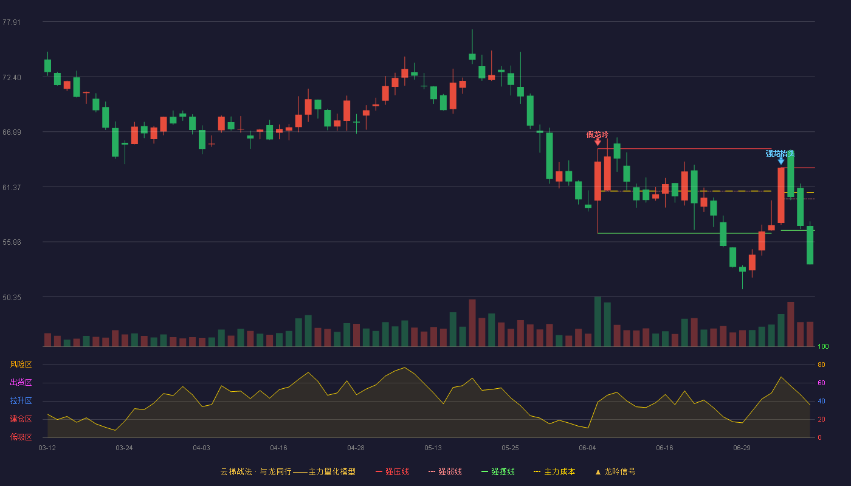
Task: Click the 龙吟信号 triangle legend icon
Action: 598,472
